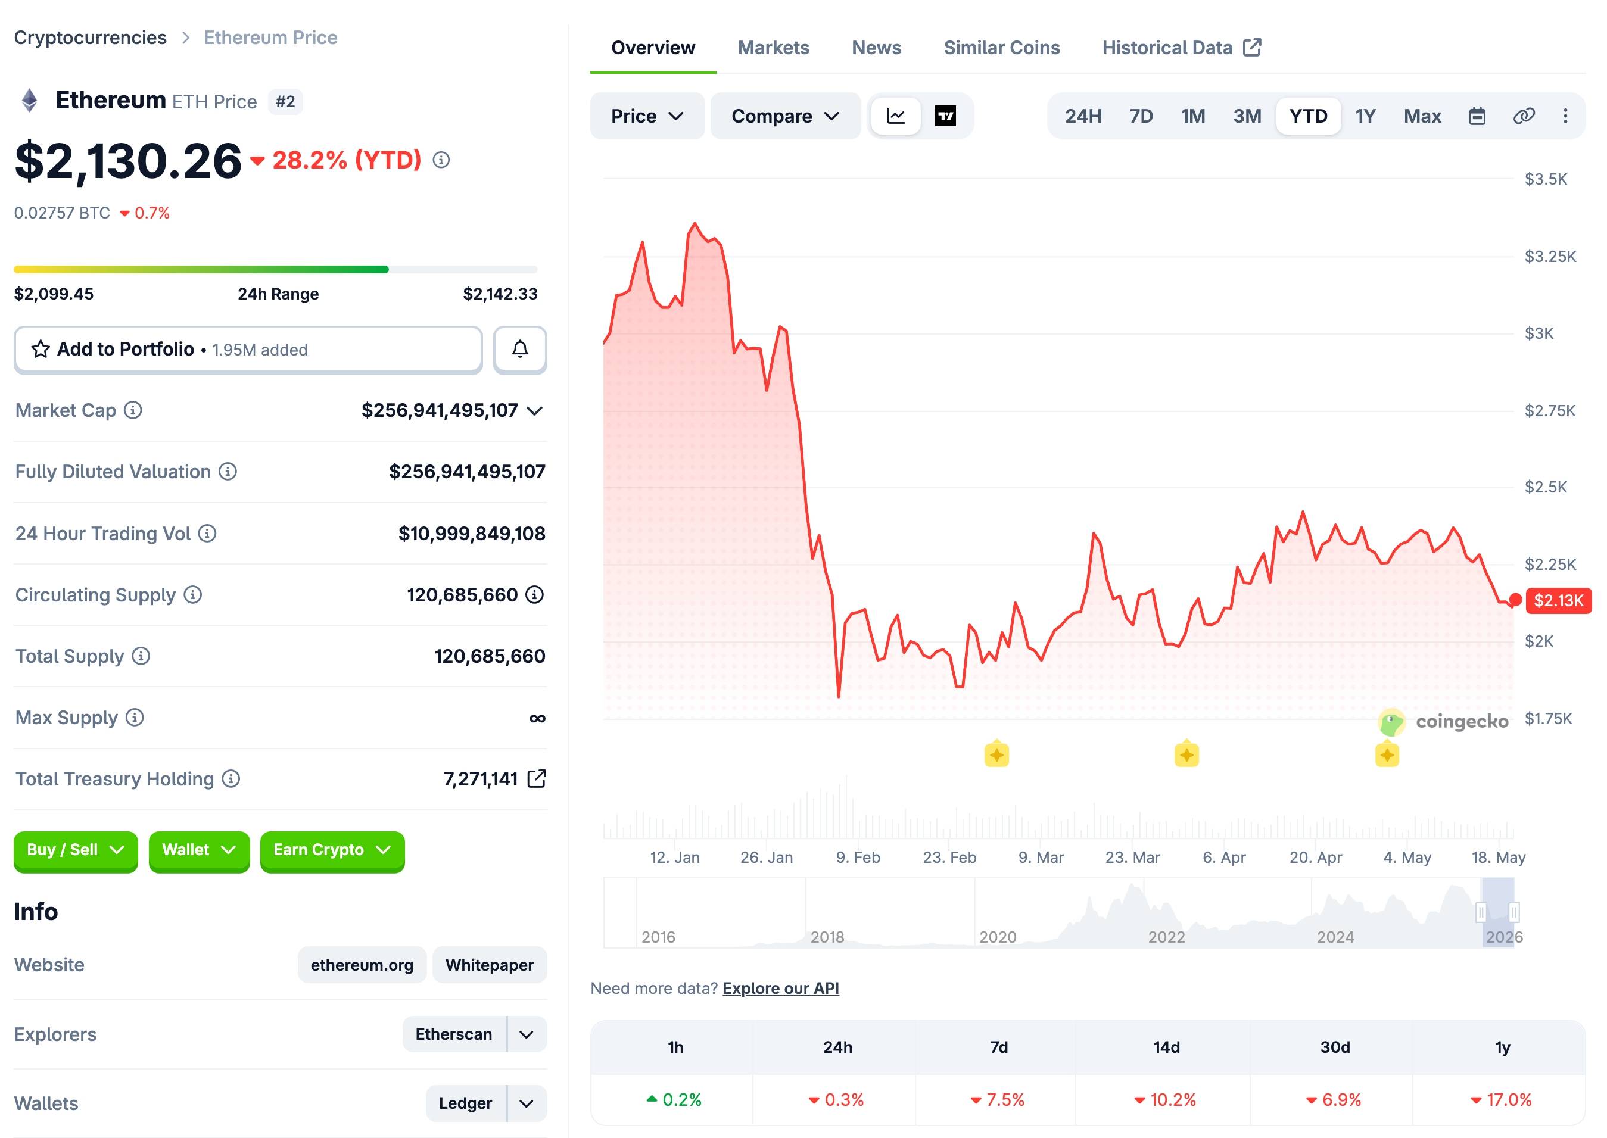Click Explore our API link

(x=781, y=988)
